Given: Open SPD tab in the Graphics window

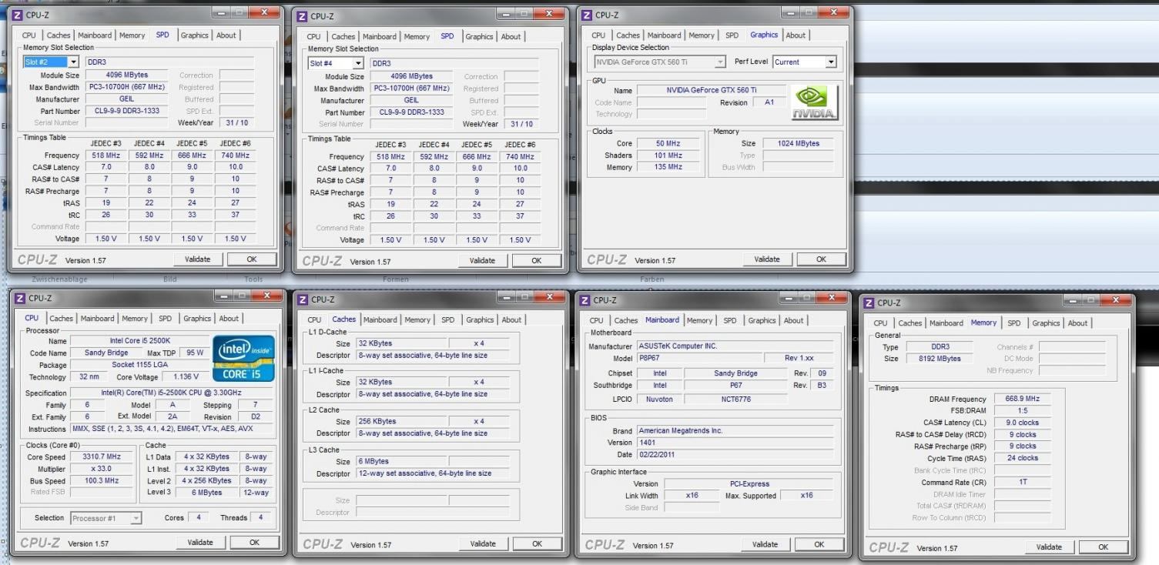Looking at the screenshot, I should 732,35.
